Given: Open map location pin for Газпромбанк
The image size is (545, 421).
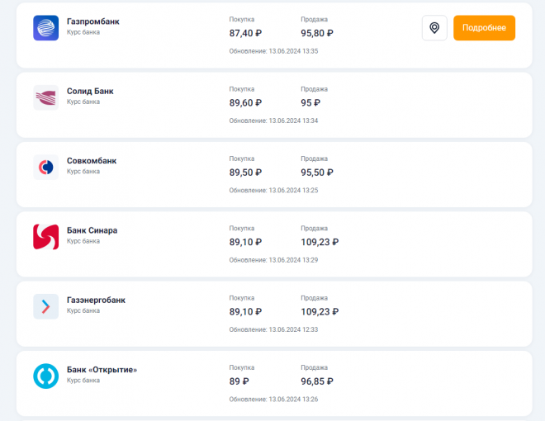Looking at the screenshot, I should click(434, 28).
